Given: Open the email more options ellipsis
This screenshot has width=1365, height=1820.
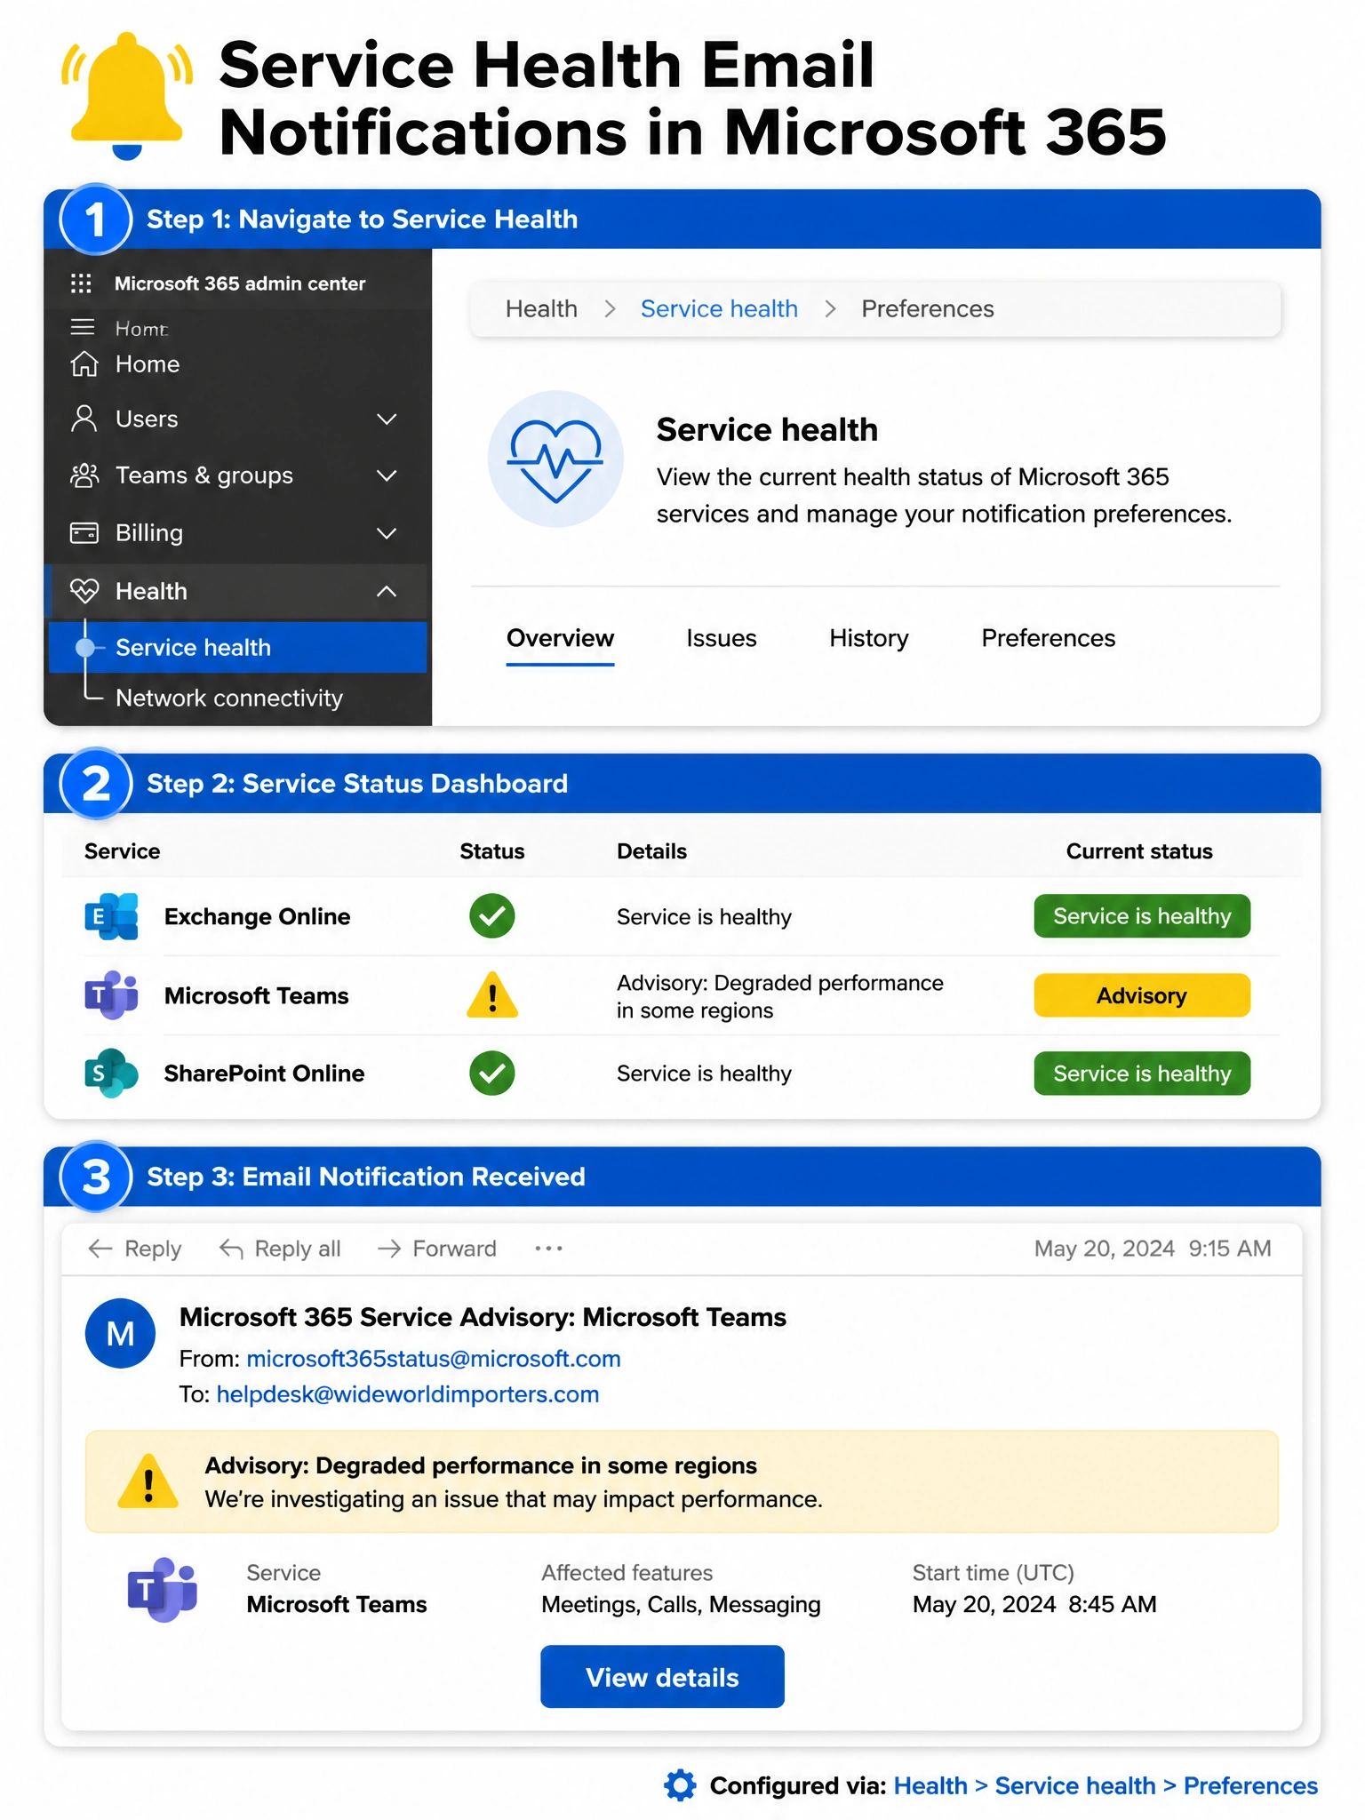Looking at the screenshot, I should pyautogui.click(x=548, y=1249).
